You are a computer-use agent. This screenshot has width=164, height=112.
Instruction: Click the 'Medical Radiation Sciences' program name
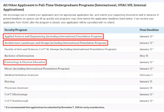(x=21, y=75)
